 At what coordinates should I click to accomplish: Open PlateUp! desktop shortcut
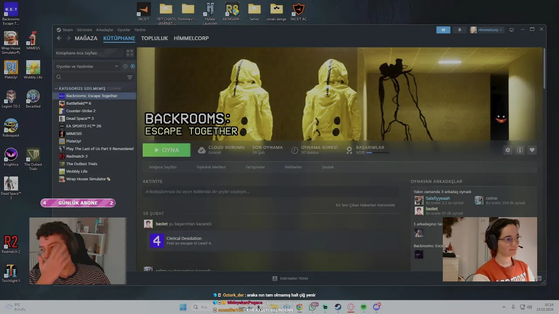11,70
